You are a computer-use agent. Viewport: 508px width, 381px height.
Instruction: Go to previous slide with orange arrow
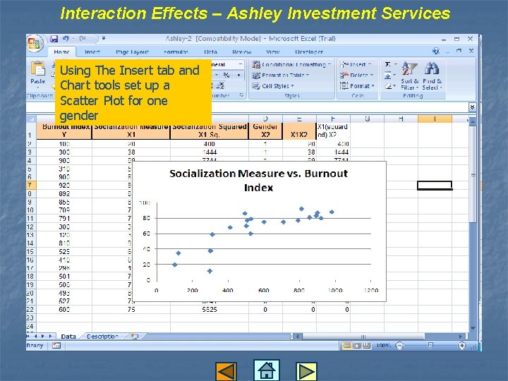226,371
